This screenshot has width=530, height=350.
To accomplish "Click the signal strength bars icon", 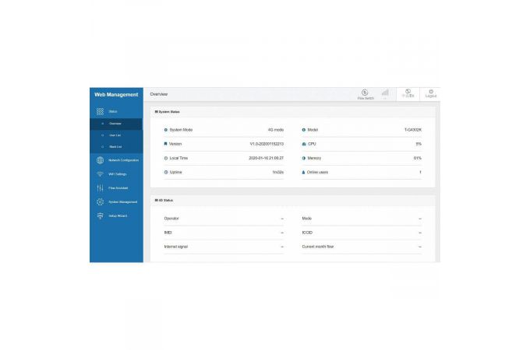I will (385, 93).
